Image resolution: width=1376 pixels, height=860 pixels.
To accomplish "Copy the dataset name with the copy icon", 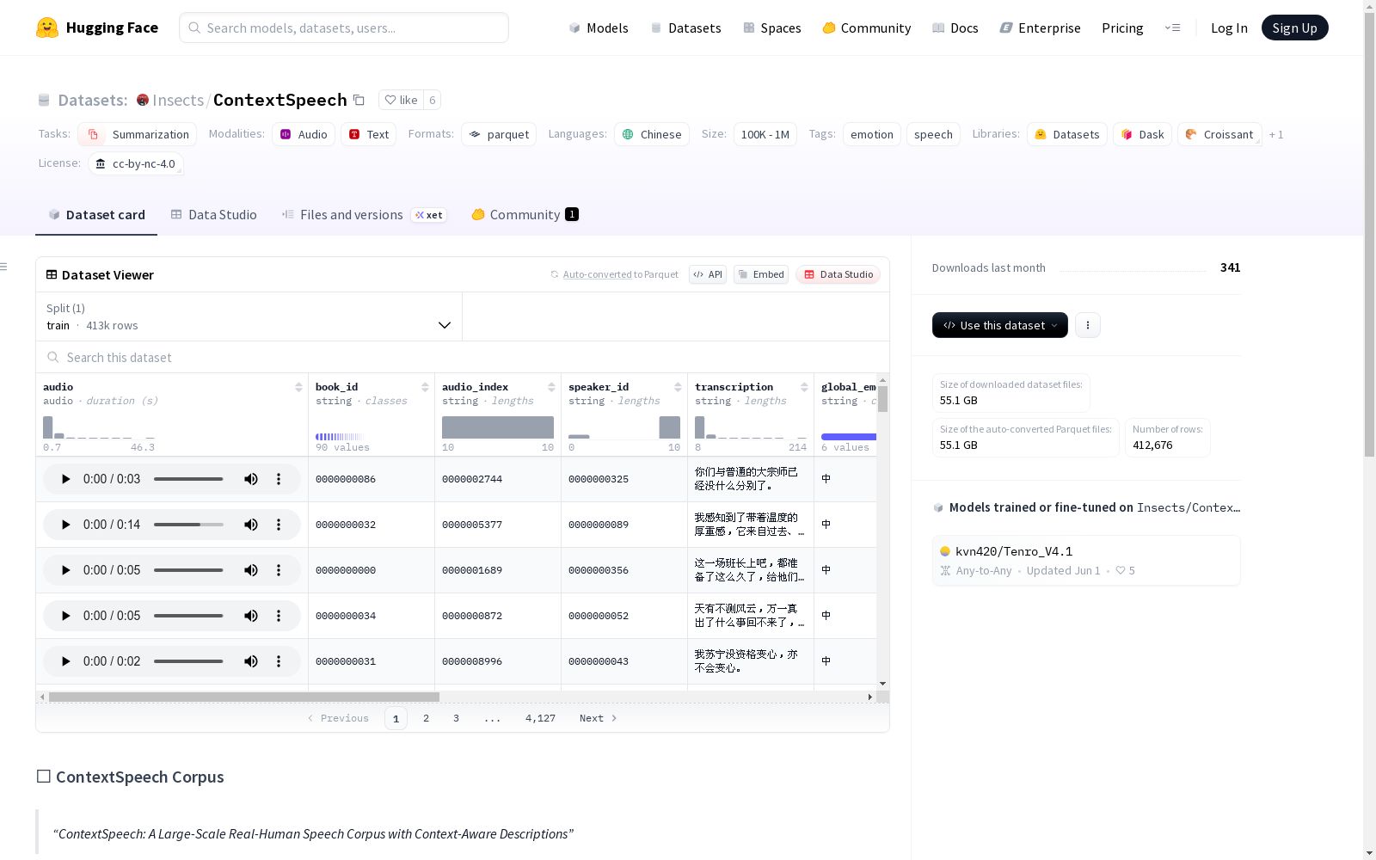I will [359, 100].
